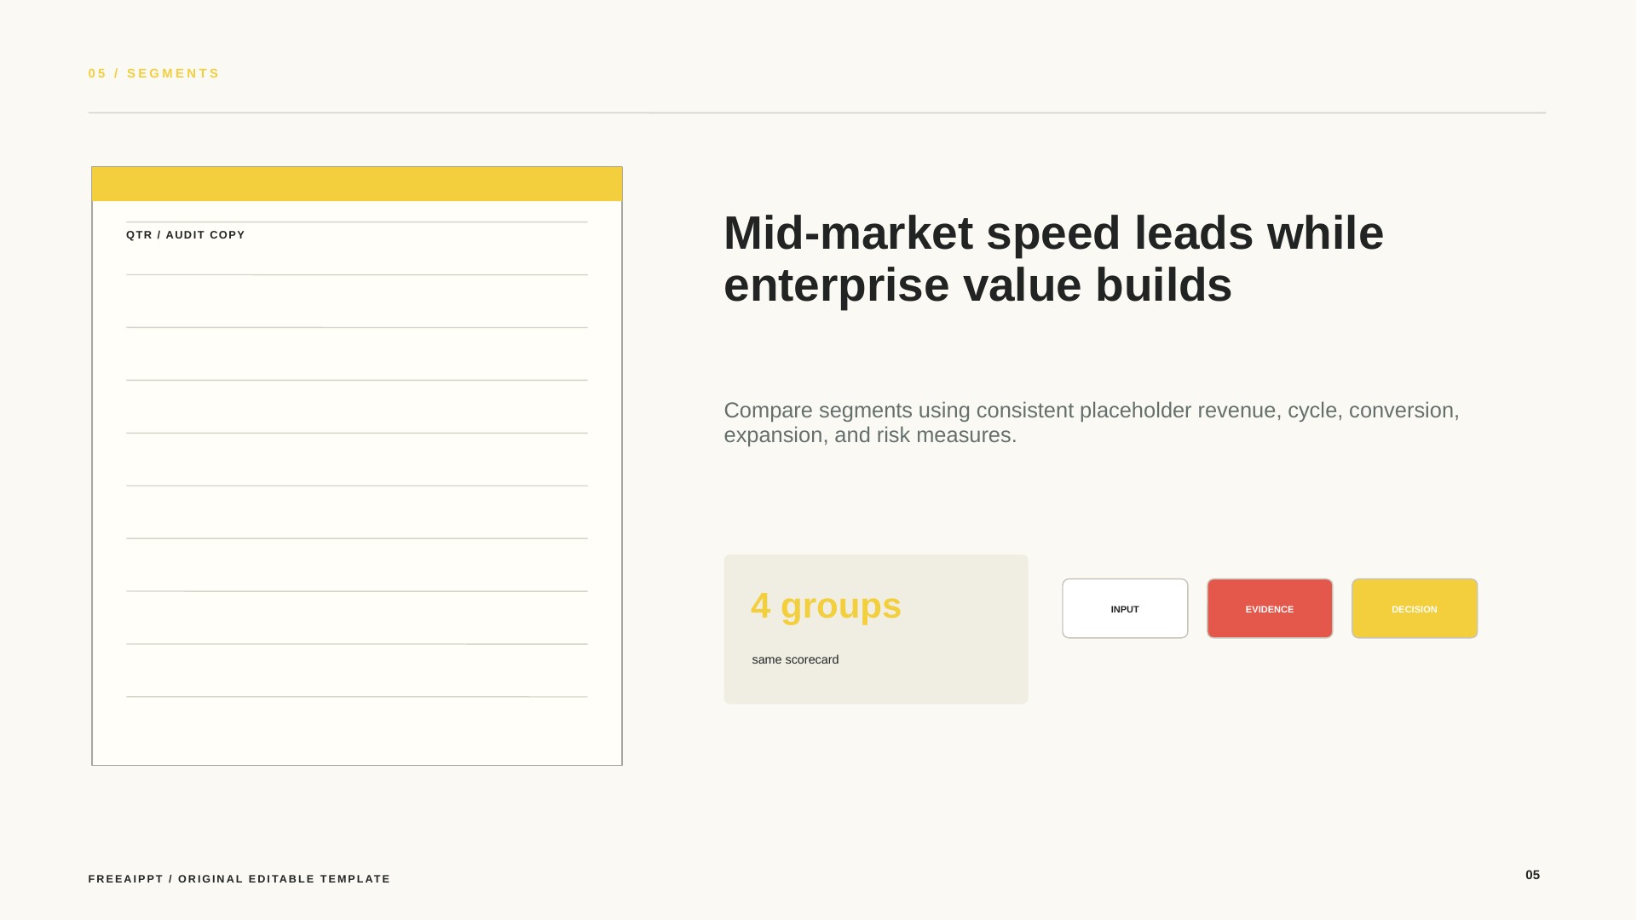1637x920 pixels.
Task: Select the 'Mid-market speed leads while enterprise value builds' heading
Action: pos(1053,259)
